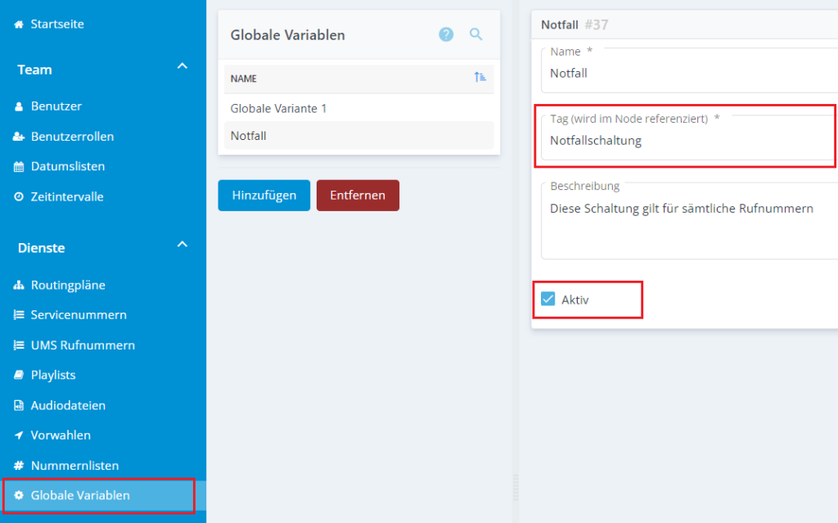Image resolution: width=838 pixels, height=523 pixels.
Task: Click the Datumslisten calendar icon
Action: point(19,167)
